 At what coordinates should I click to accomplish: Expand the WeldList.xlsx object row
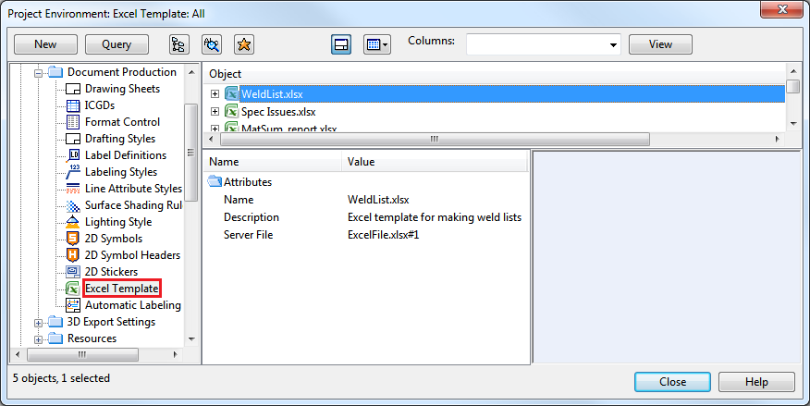pyautogui.click(x=215, y=94)
